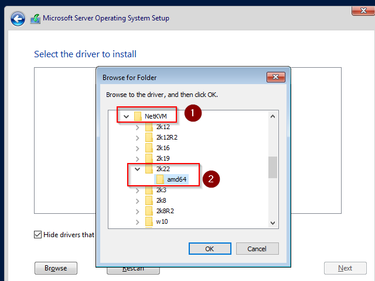Expand the 2k12R2 folder node
Screen dimensions: 375x281
137,137
